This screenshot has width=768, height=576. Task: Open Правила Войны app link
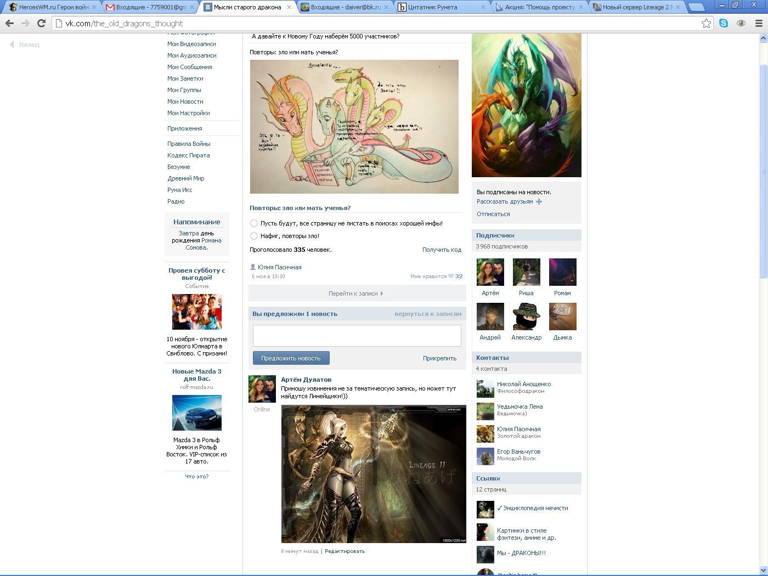(x=189, y=144)
